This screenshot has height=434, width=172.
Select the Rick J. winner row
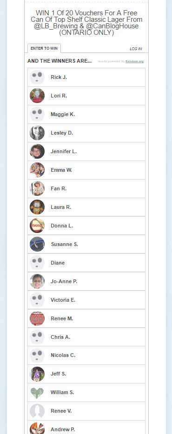coord(86,77)
